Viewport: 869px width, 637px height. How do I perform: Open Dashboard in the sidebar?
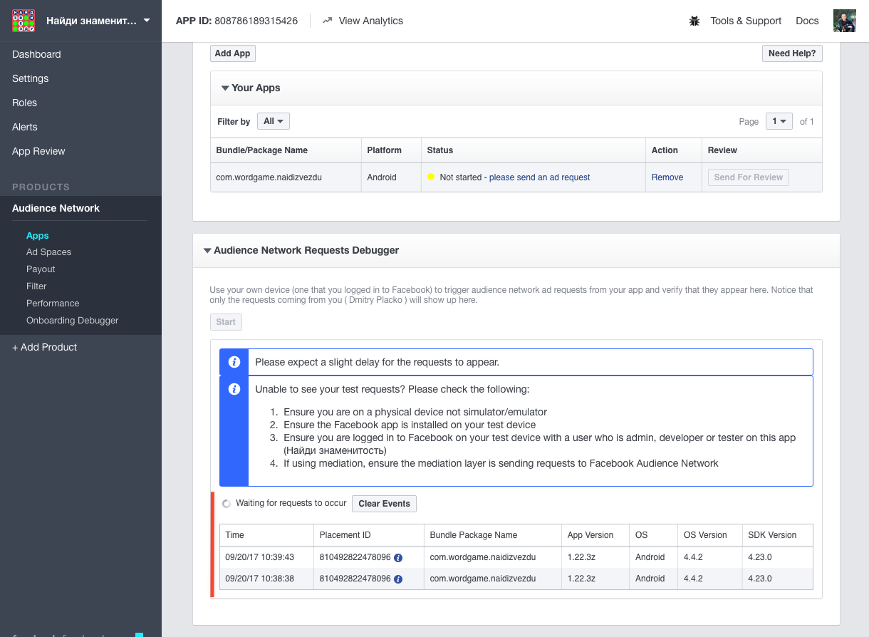pos(36,54)
